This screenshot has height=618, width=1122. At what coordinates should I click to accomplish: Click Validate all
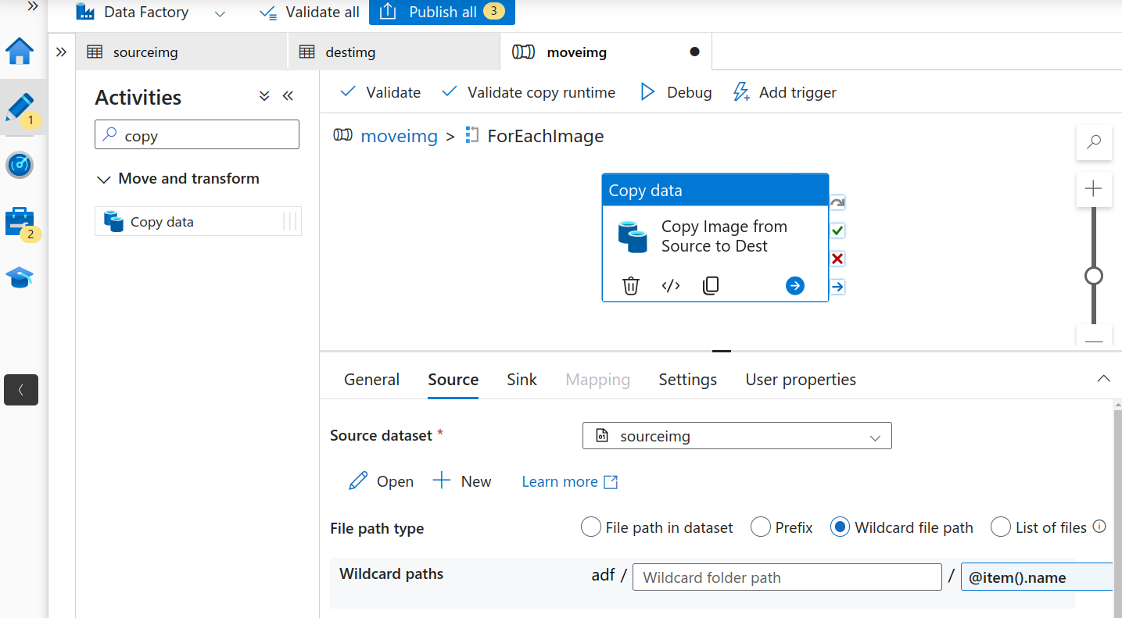pos(310,13)
